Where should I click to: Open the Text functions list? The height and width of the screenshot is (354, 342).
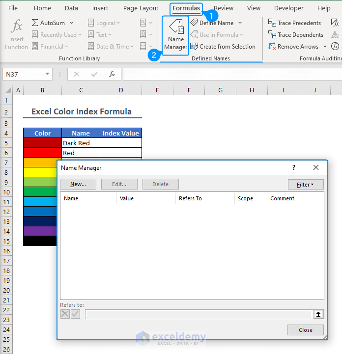click(x=100, y=34)
